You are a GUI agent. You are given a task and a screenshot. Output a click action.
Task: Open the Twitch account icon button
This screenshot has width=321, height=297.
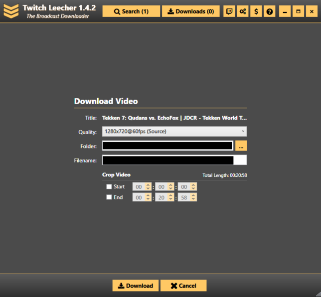pos(229,11)
